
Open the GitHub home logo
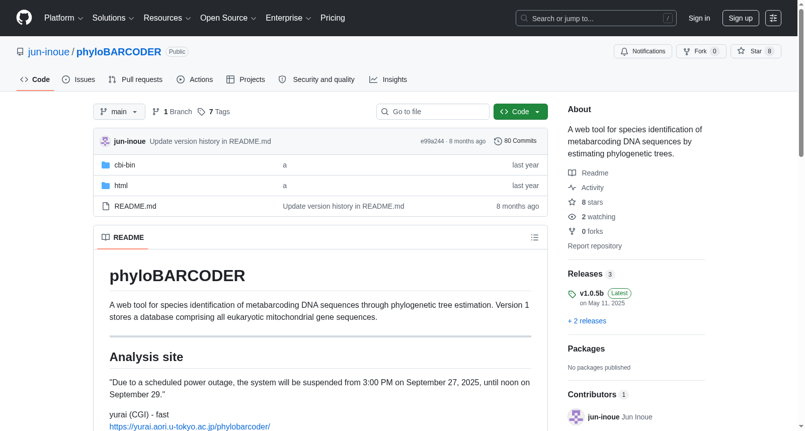click(24, 18)
